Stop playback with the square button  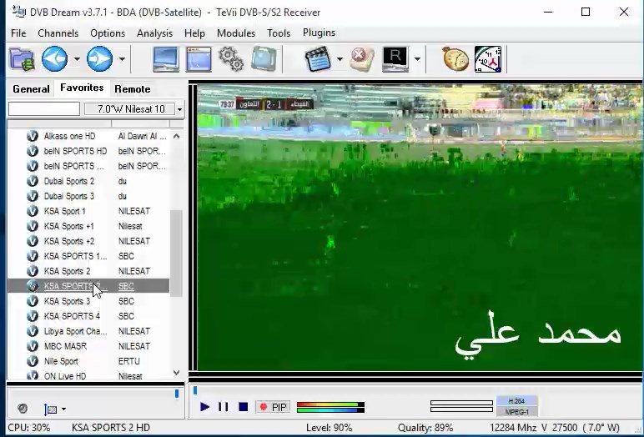[243, 407]
